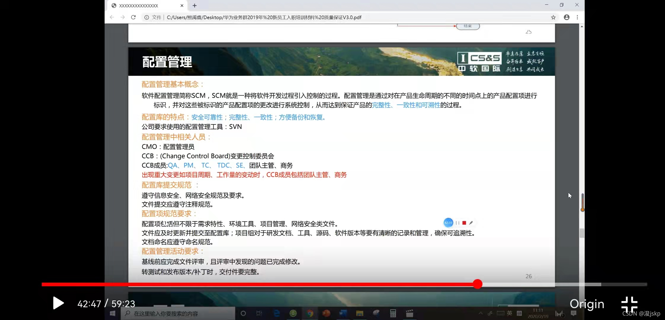Viewport: 665px width, 320px height.
Task: Bookmark page with the star icon
Action: click(x=553, y=17)
